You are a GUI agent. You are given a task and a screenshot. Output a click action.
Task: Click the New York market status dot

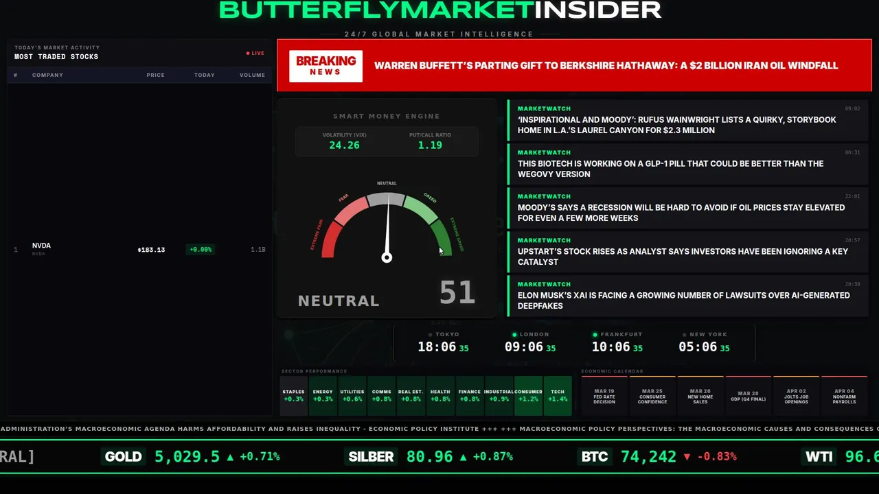684,335
